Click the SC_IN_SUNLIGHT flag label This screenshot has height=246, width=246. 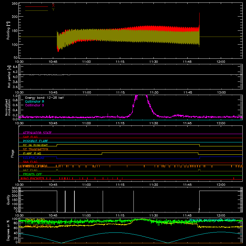click(x=35, y=145)
